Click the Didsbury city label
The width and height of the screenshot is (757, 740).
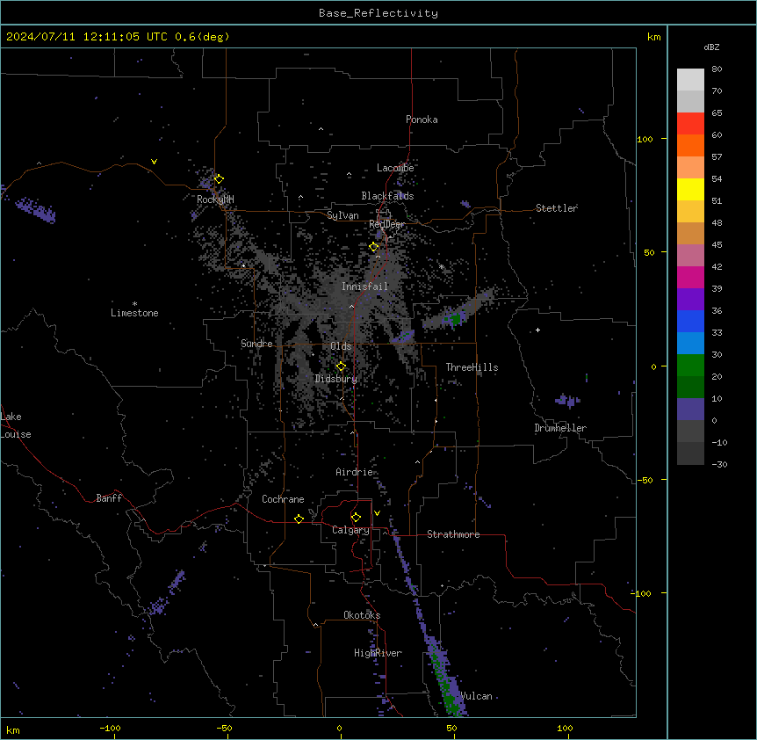[336, 379]
